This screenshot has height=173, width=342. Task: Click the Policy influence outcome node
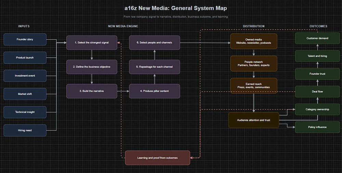(317, 127)
